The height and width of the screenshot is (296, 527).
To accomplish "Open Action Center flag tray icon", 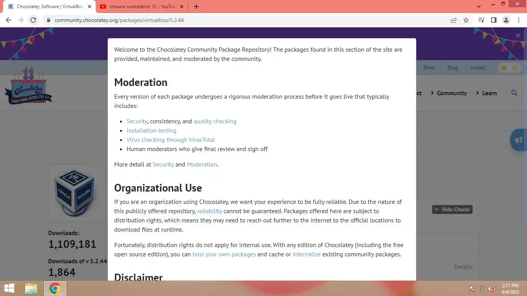I will point(472,288).
